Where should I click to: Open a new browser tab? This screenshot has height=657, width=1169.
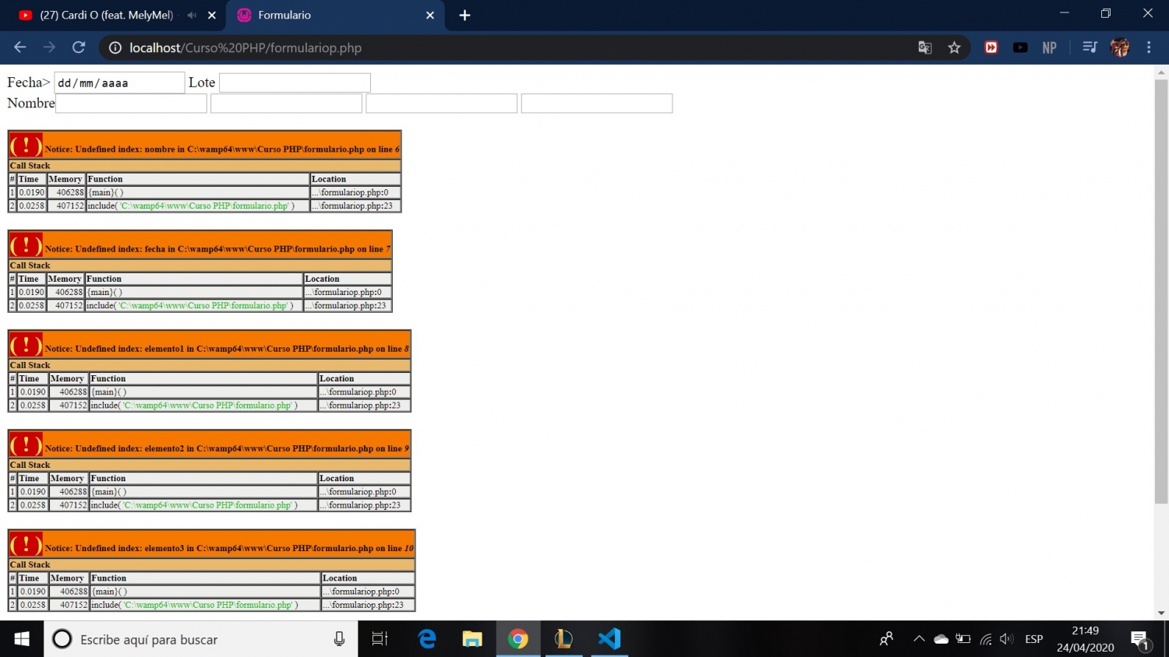point(464,15)
